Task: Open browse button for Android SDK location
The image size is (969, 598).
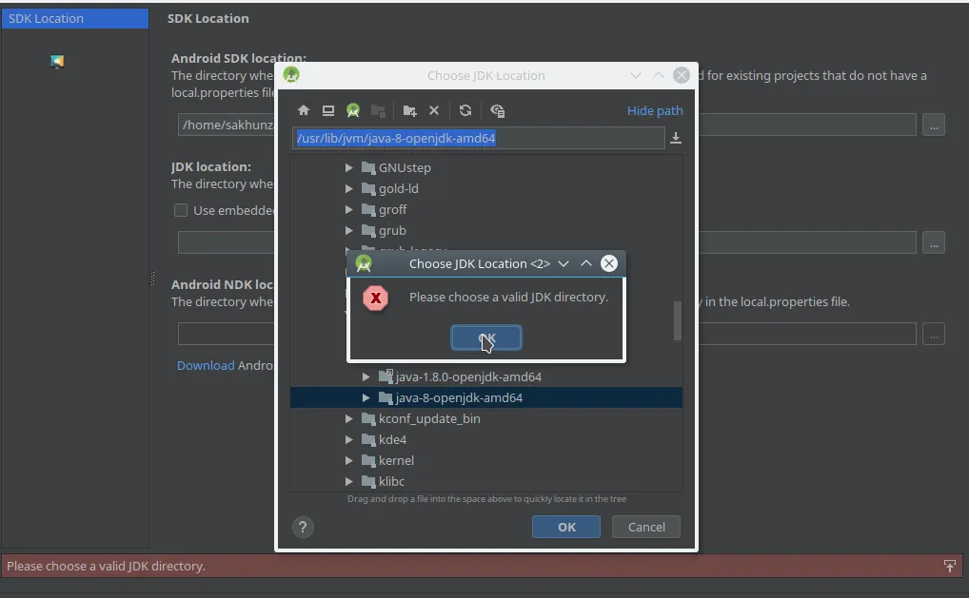Action: pyautogui.click(x=933, y=125)
